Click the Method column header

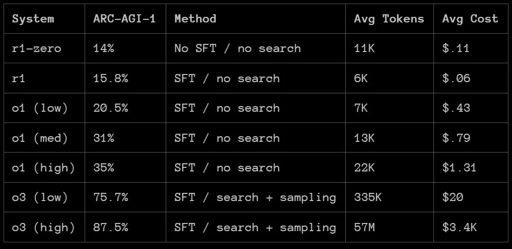[195, 19]
